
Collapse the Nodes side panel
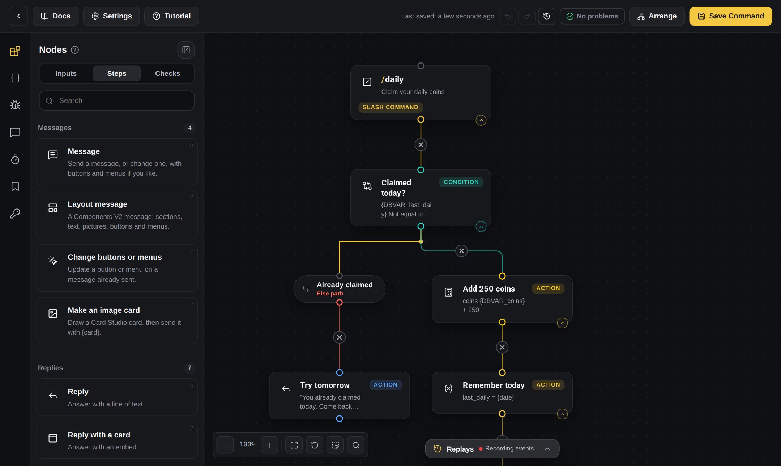tap(186, 50)
